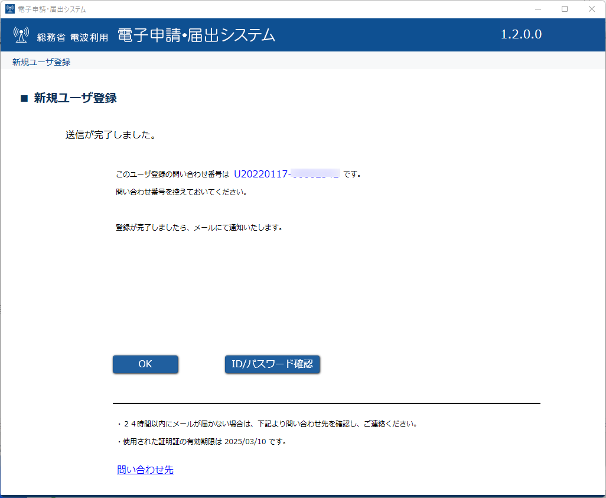Maximize the application window
606x498 pixels.
click(565, 9)
